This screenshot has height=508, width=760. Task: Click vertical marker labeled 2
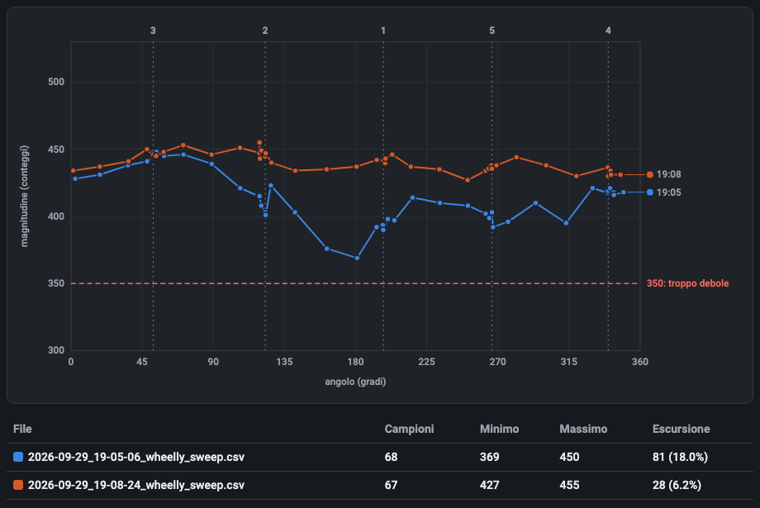tap(265, 31)
